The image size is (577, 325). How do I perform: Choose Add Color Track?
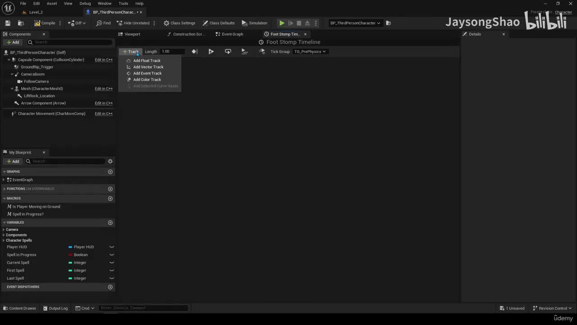click(x=147, y=79)
